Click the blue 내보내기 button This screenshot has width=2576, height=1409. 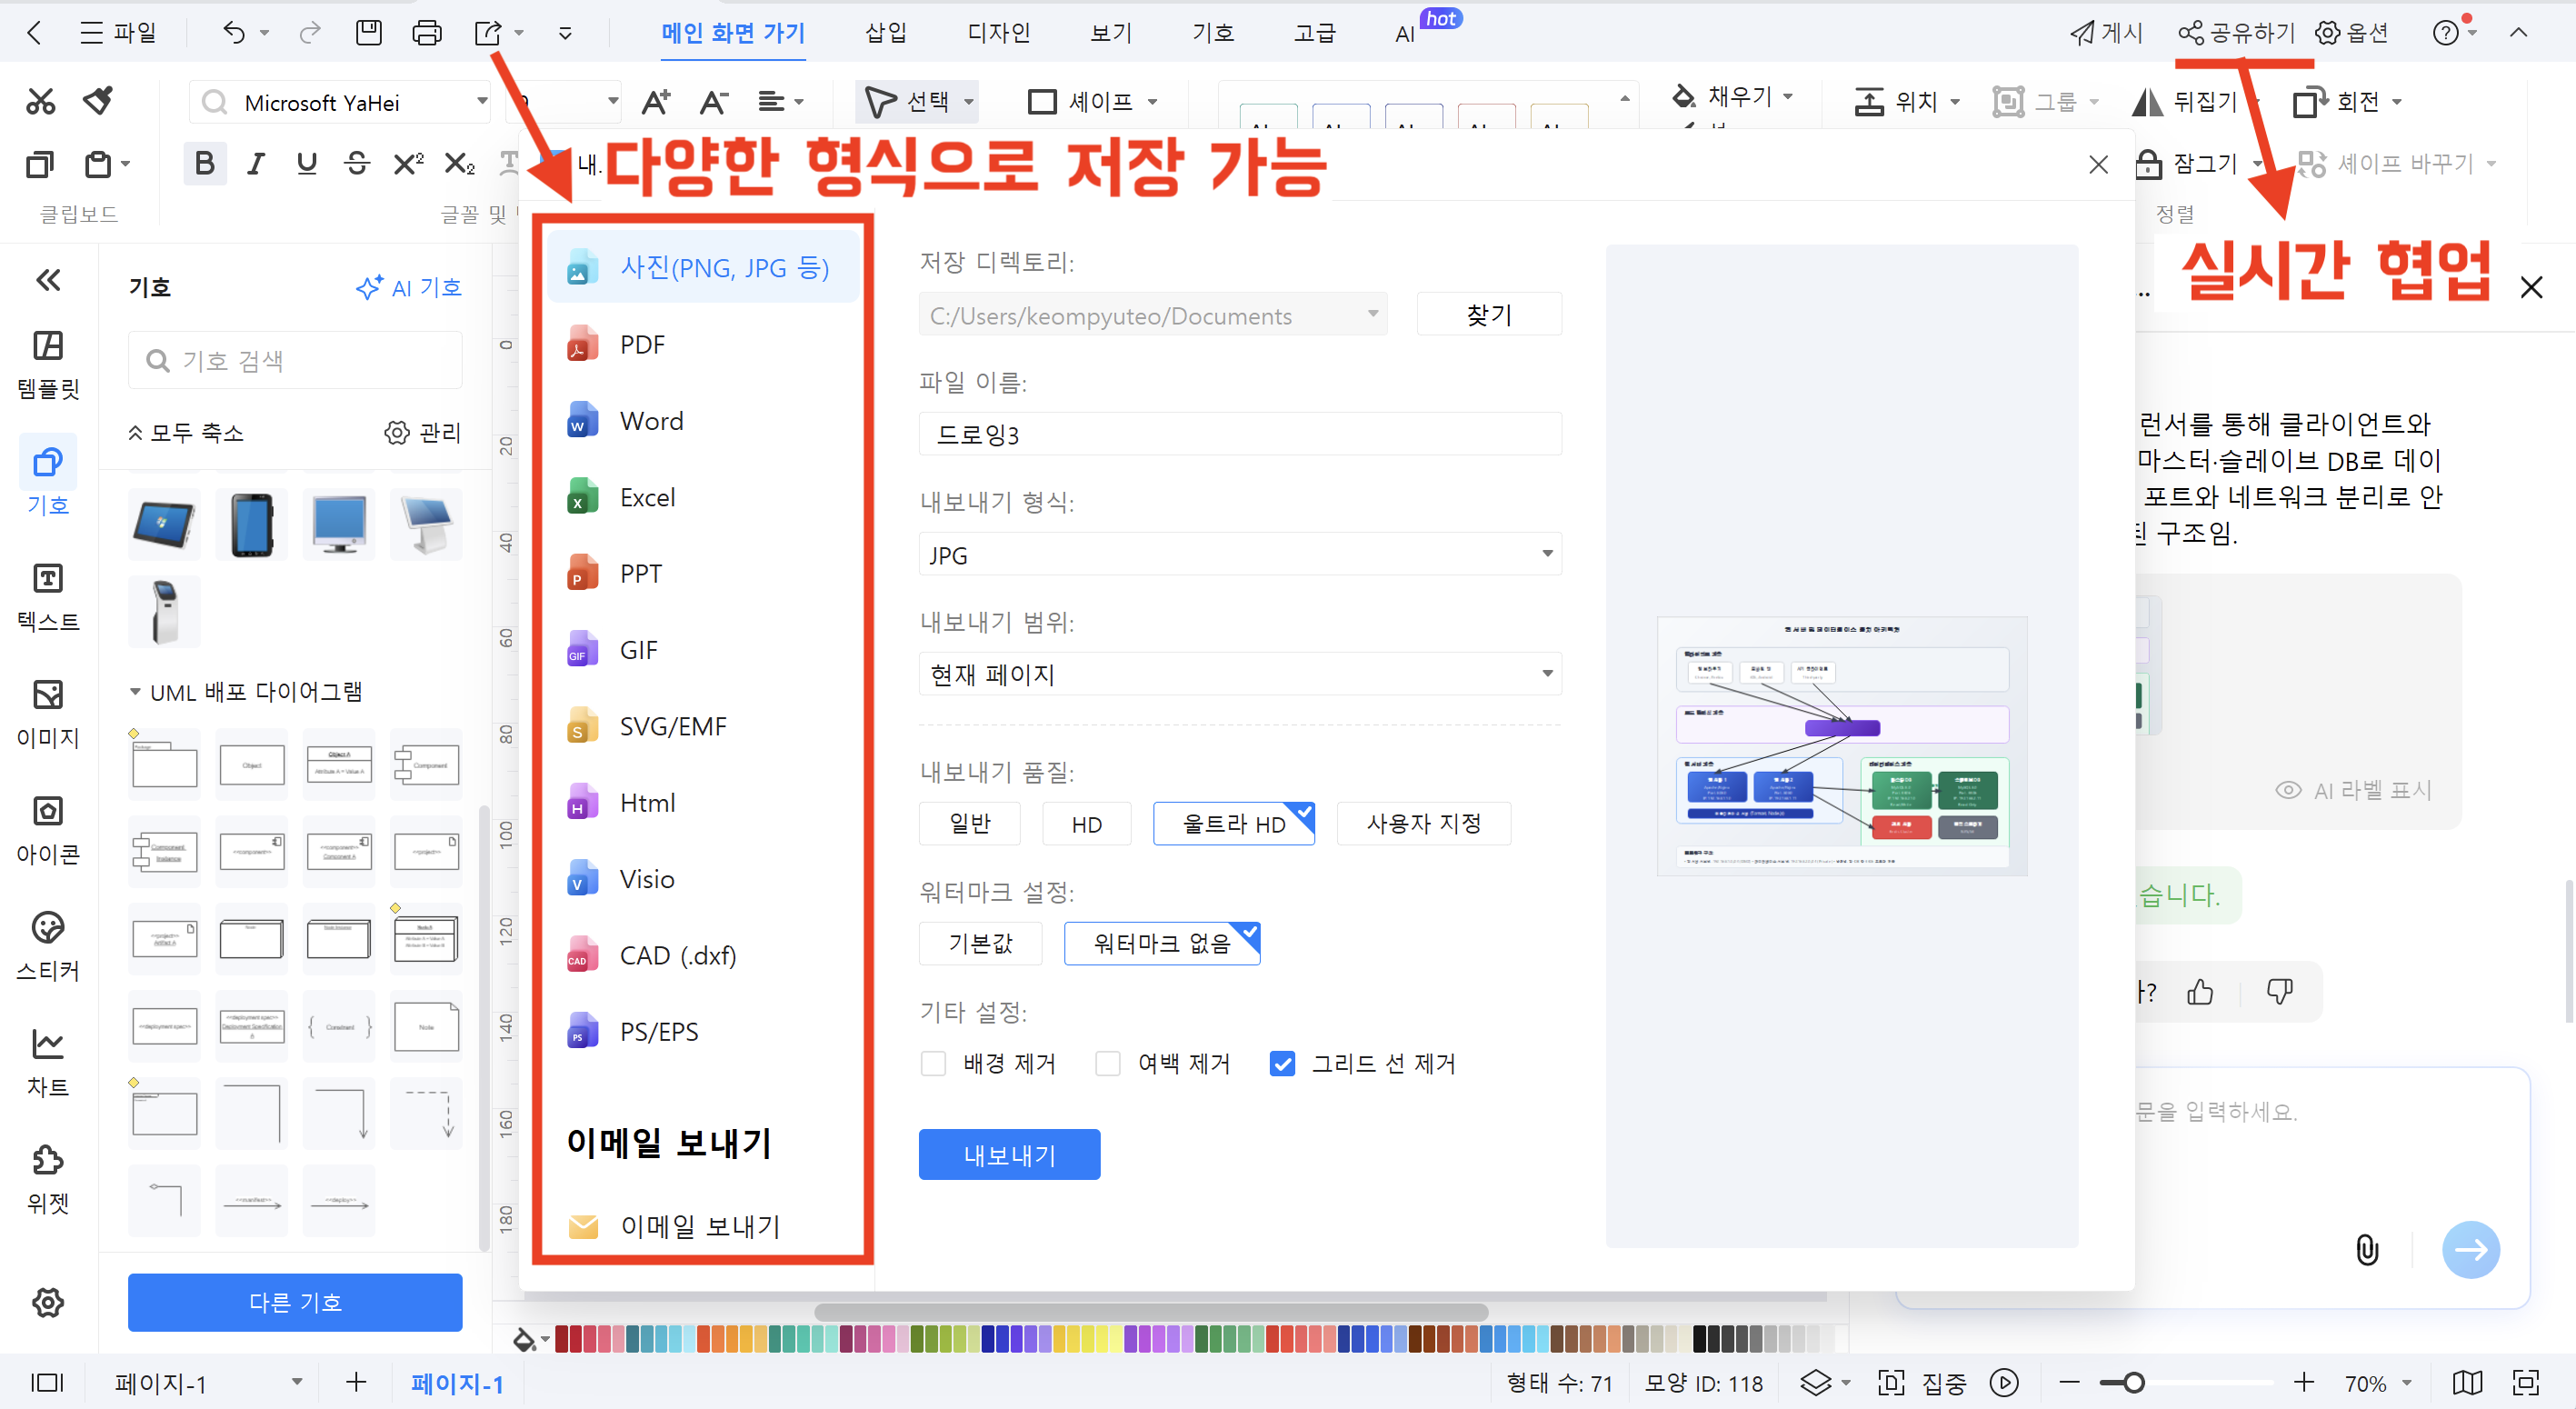(1009, 1155)
